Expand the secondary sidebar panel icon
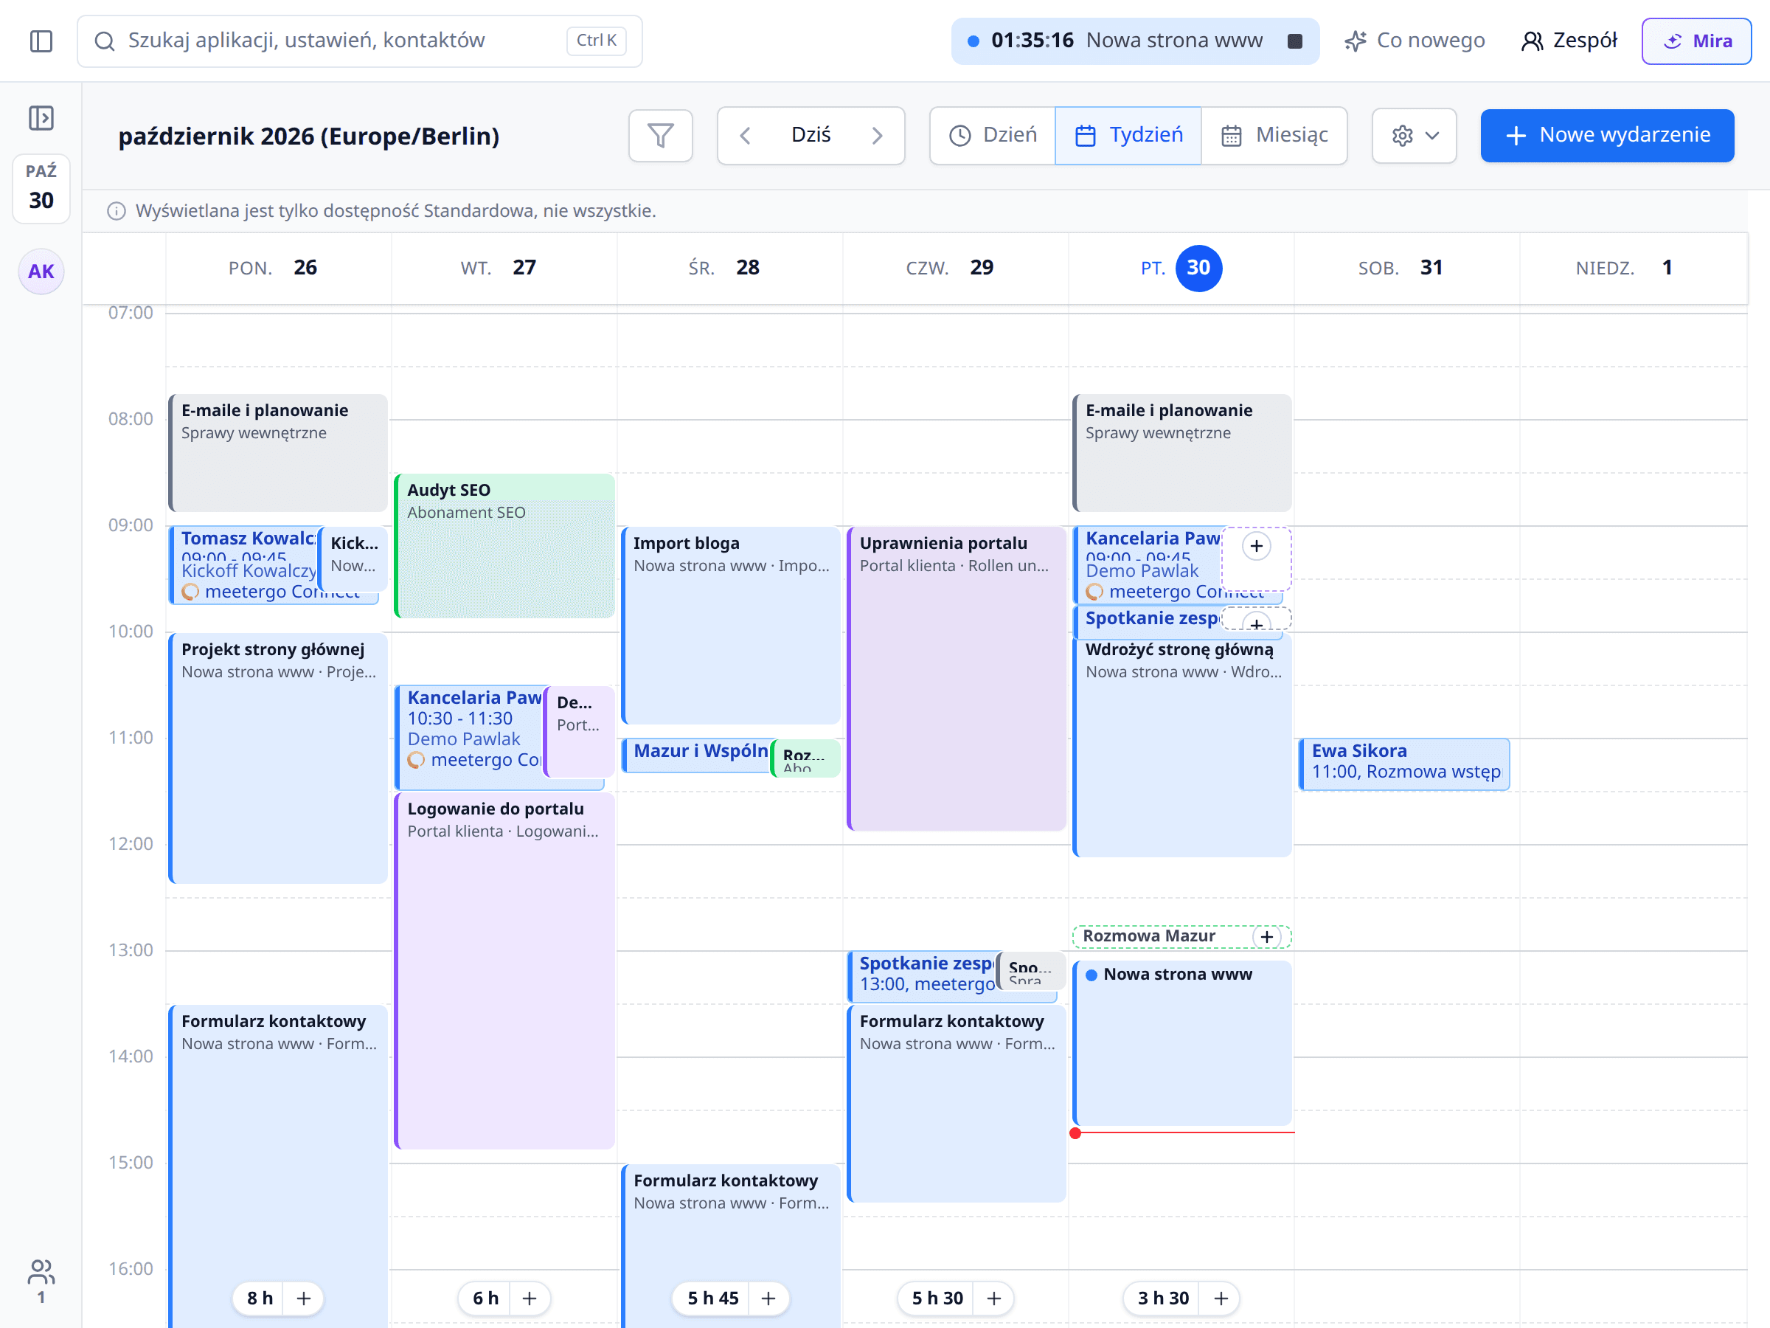The image size is (1770, 1328). click(41, 119)
